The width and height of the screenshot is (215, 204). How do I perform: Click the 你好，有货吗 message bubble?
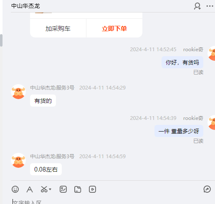coord(182,62)
